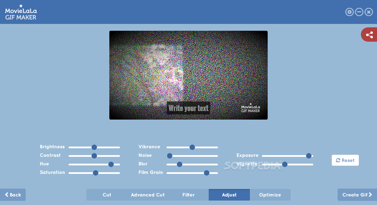This screenshot has width=377, height=205.
Task: Minimize the GIF Maker window
Action: (359, 12)
